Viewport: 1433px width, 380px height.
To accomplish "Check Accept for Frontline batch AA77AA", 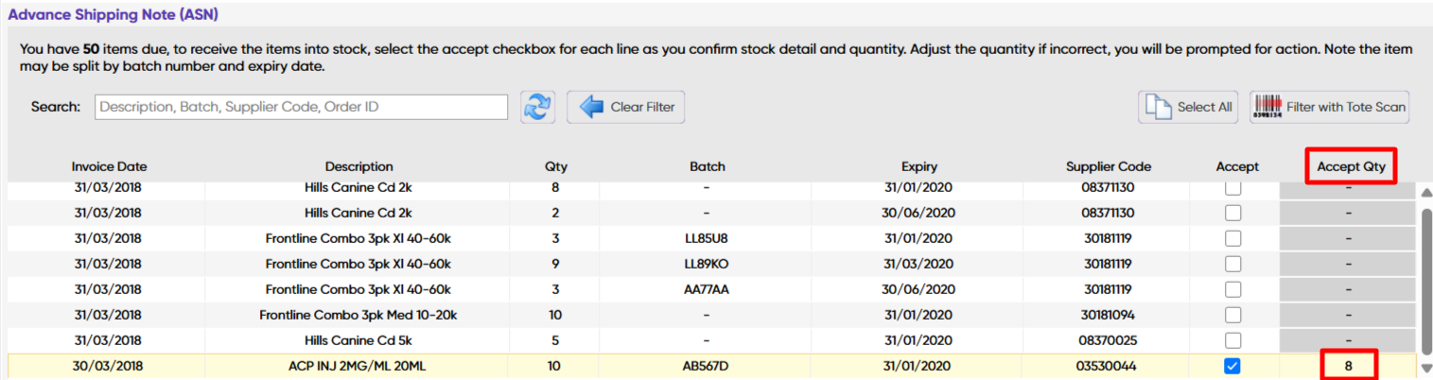I will point(1232,289).
